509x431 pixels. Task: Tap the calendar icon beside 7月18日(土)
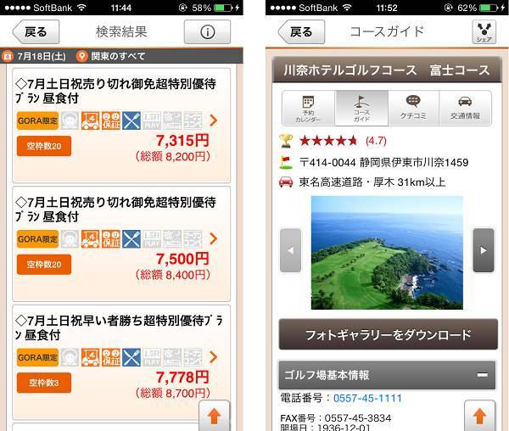click(x=7, y=57)
